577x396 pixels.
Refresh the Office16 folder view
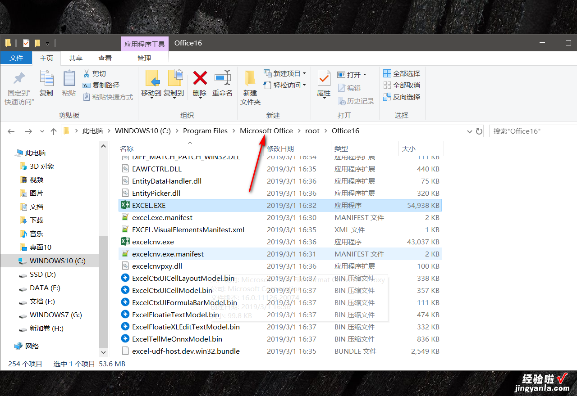click(x=479, y=131)
